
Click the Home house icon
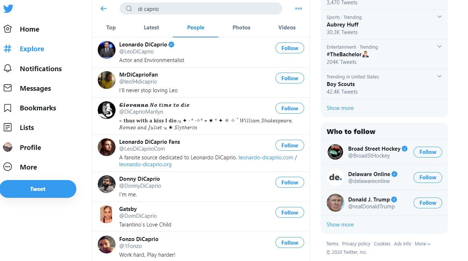tap(8, 29)
